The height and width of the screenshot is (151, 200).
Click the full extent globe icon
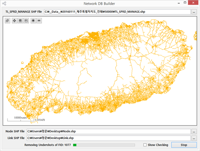click(7, 21)
